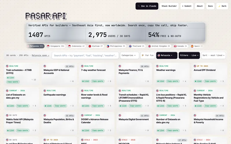Click the 11 APIs badge on Digital Government card
This screenshot has height=144, width=231.
[x=145, y=116]
